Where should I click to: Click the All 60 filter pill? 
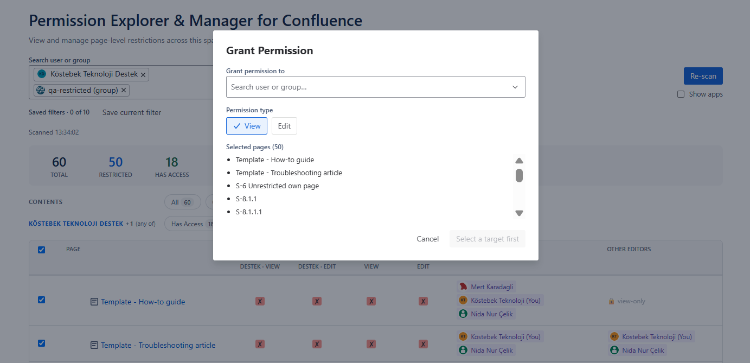182,202
